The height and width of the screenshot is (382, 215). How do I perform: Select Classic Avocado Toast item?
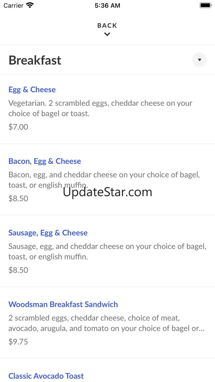(x=46, y=376)
